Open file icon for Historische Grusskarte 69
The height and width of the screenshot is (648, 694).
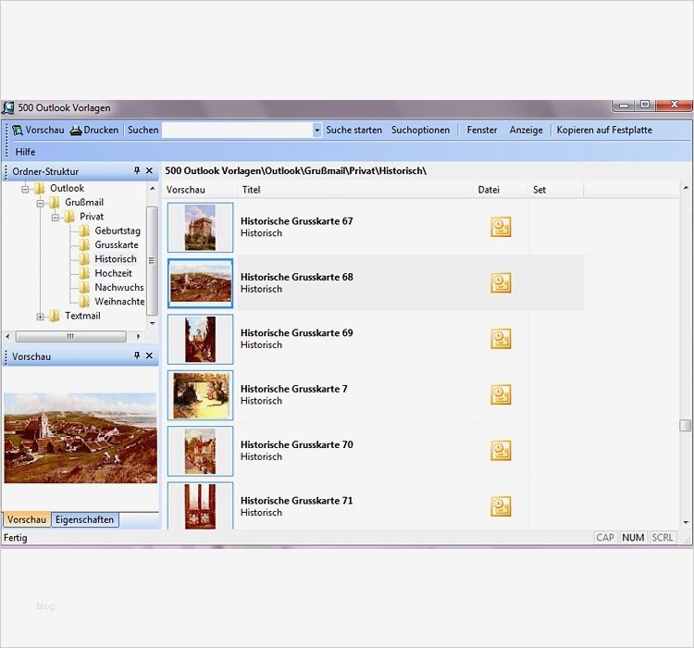click(501, 339)
